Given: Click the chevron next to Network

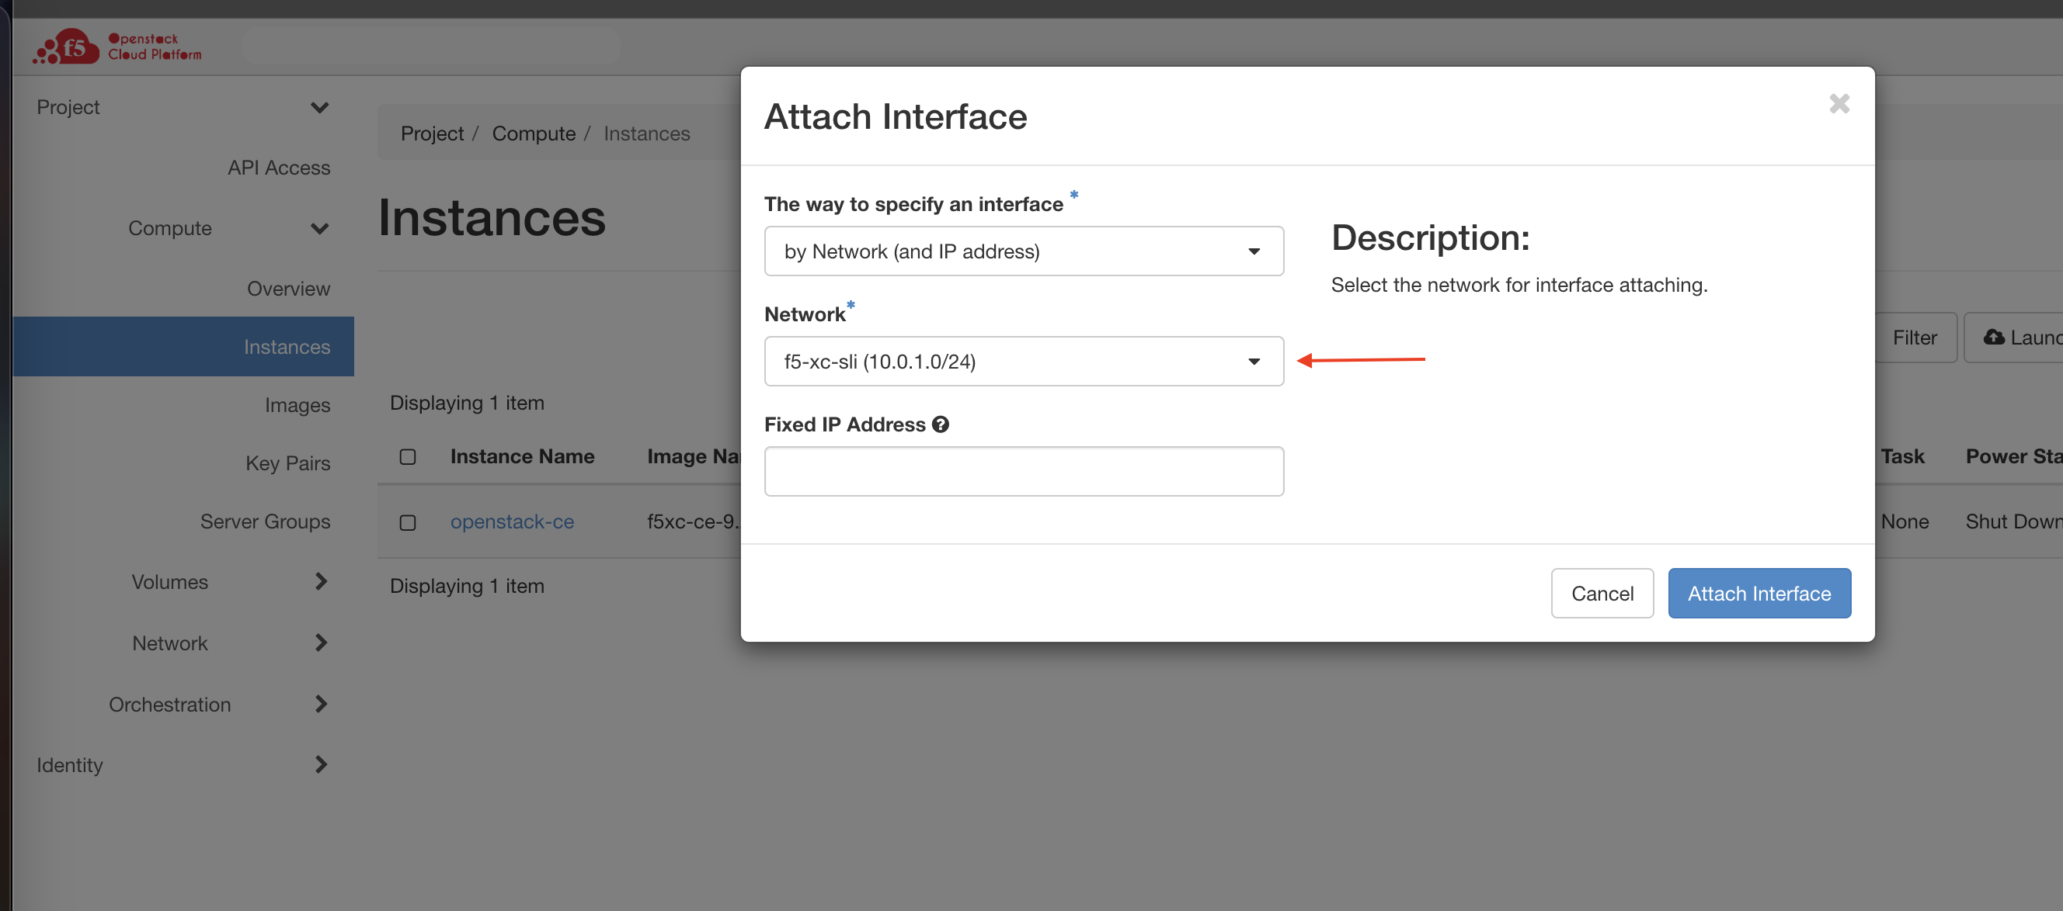Looking at the screenshot, I should pos(321,643).
